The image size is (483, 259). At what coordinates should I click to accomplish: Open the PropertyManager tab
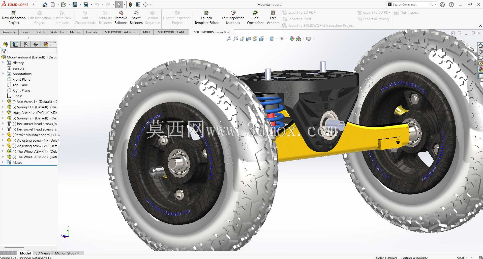16,44
